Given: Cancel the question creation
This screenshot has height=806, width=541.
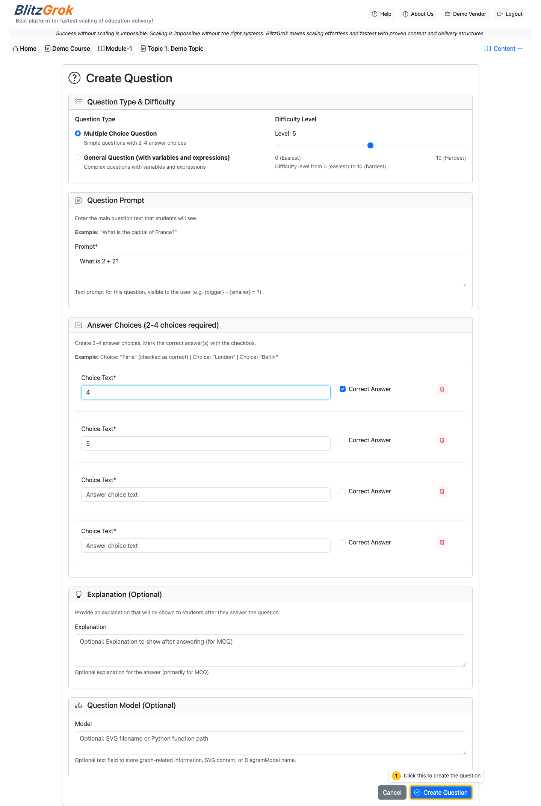Looking at the screenshot, I should coord(392,792).
